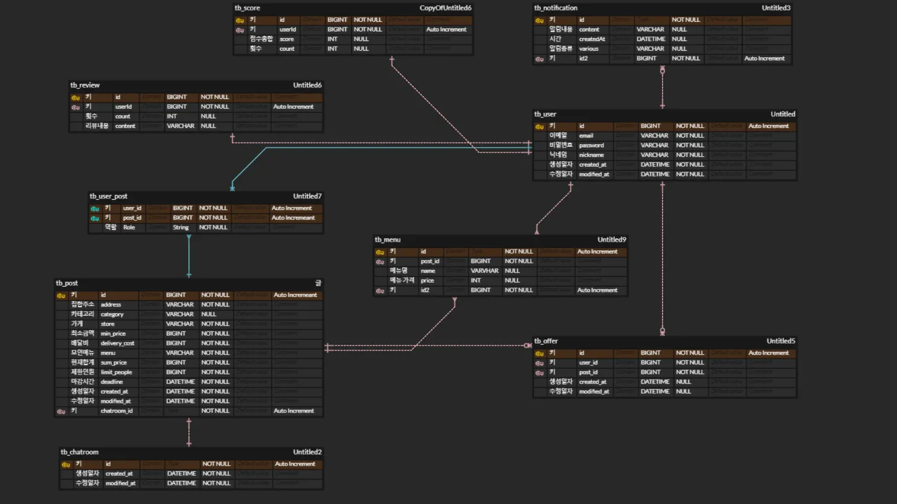Screen dimensions: 897x504
Task: Click the userId foreign key icon in tb_review
Action: pos(76,107)
